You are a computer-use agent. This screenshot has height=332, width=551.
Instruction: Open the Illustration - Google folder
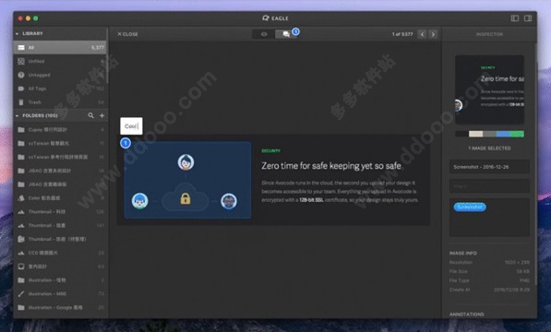pos(60,307)
